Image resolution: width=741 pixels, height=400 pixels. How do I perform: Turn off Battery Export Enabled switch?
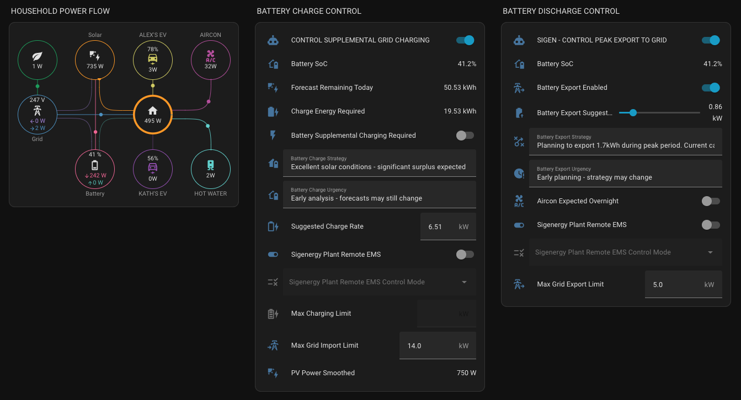pos(711,88)
